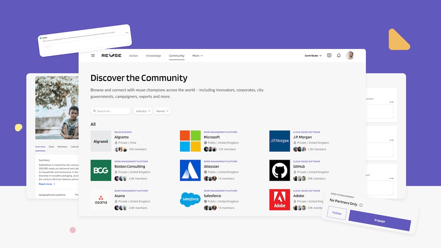This screenshot has width=441, height=248.
Task: Open the notifications bell
Action: tap(339, 56)
